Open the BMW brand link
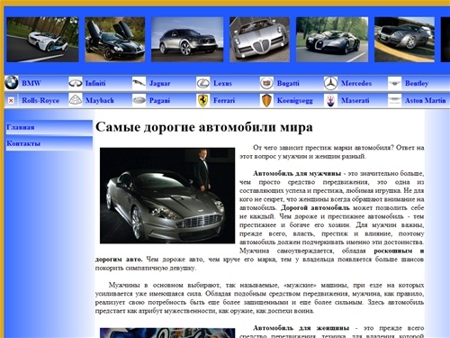 [31, 83]
